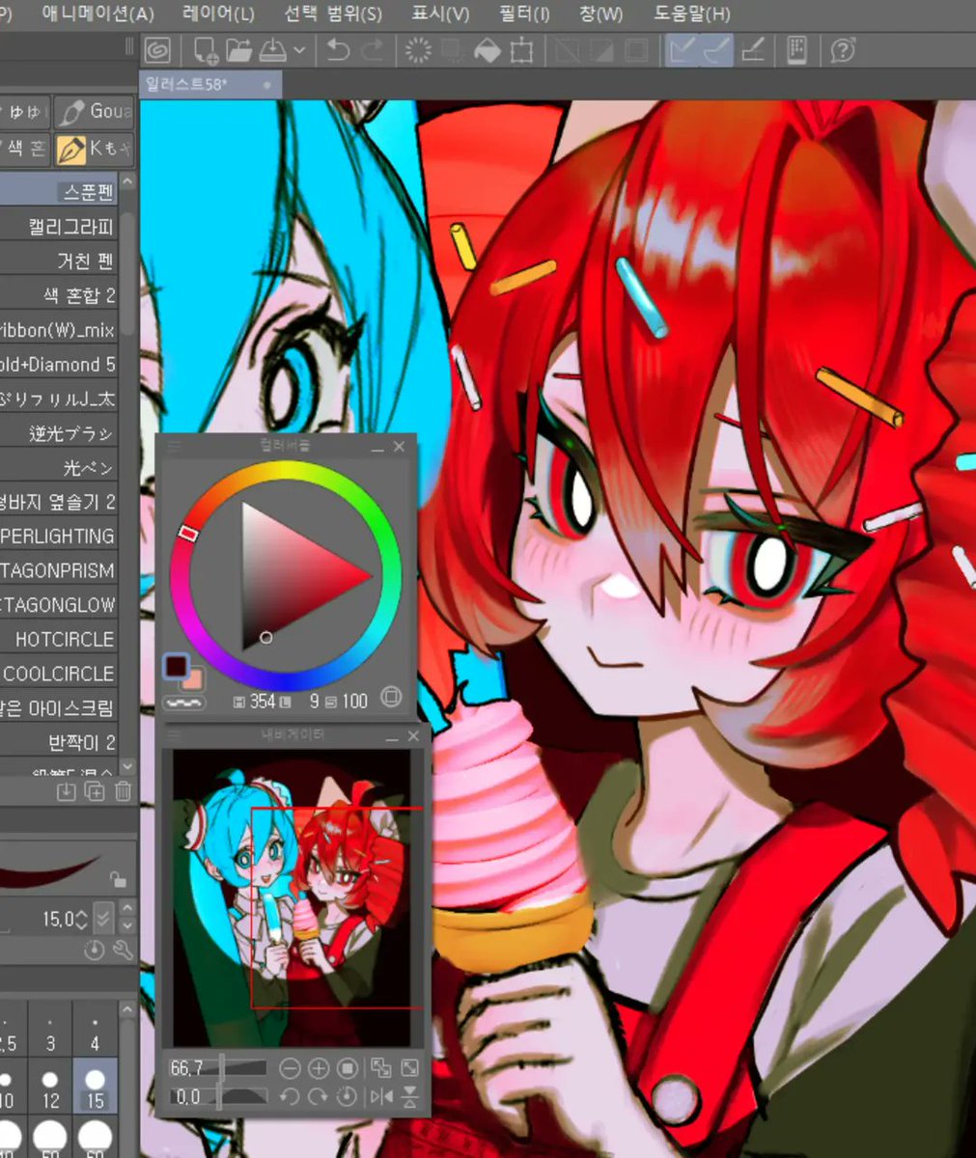Click the brush size stepper arrows beside 15.0
The width and height of the screenshot is (976, 1158).
coord(81,920)
